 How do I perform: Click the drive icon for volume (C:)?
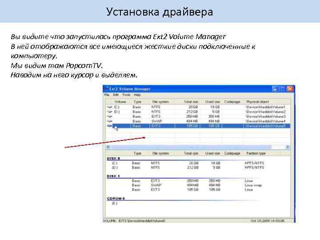(110, 107)
